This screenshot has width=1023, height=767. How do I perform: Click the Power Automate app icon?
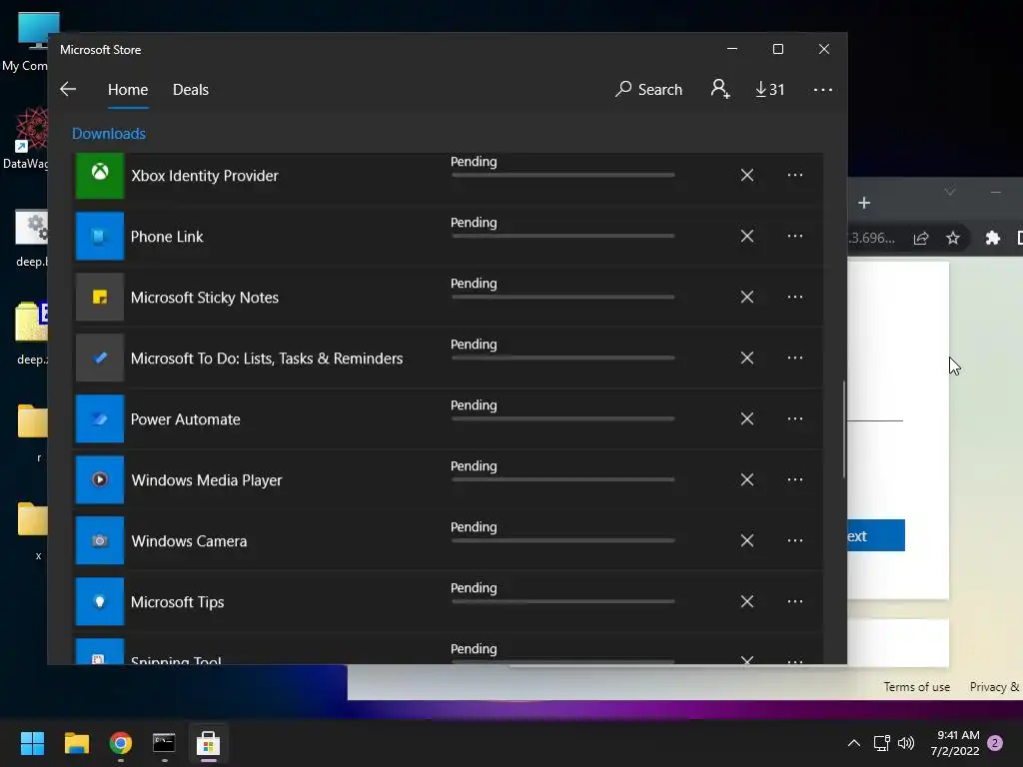[100, 418]
